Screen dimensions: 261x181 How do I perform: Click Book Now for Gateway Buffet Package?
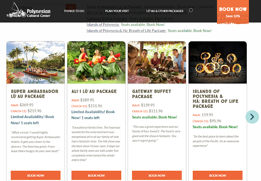[x=157, y=175]
